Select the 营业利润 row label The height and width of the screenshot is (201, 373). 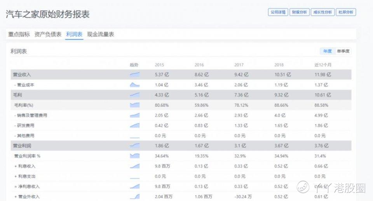(x=22, y=146)
